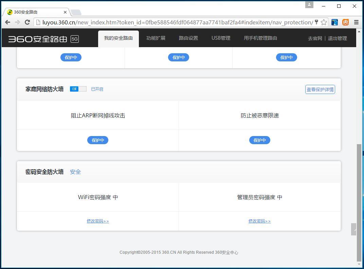Switch to the 功能扩展 tab
Viewport: 364px width, 269px height.
click(x=156, y=38)
